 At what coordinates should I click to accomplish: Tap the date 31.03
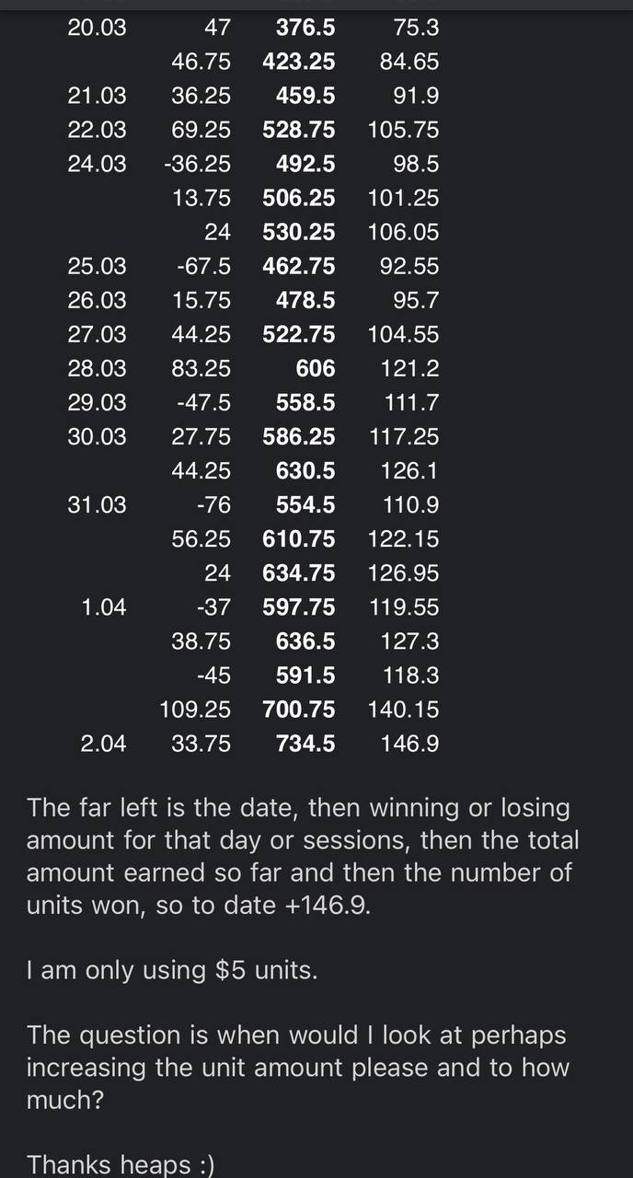pyautogui.click(x=97, y=505)
